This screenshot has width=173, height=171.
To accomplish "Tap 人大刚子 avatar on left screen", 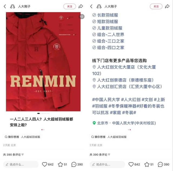I will [12, 6].
